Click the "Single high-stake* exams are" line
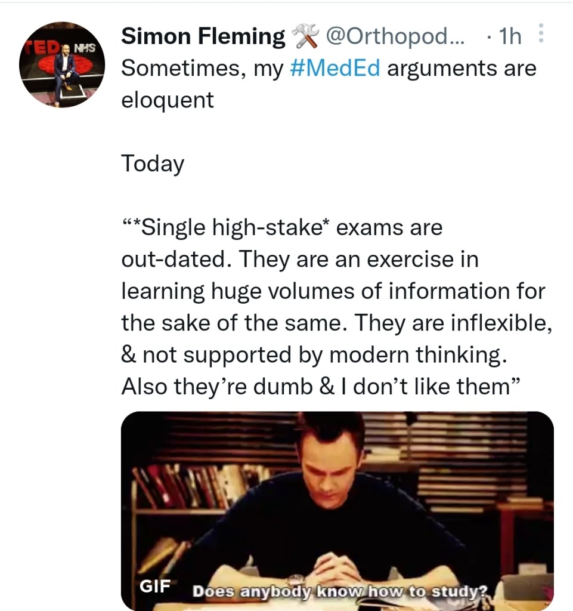 [281, 227]
